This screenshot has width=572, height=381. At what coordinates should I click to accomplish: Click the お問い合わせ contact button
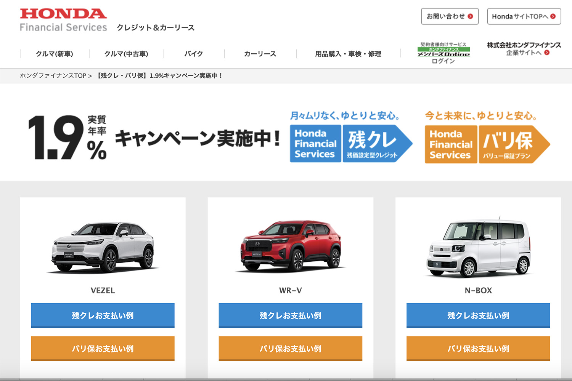point(449,16)
